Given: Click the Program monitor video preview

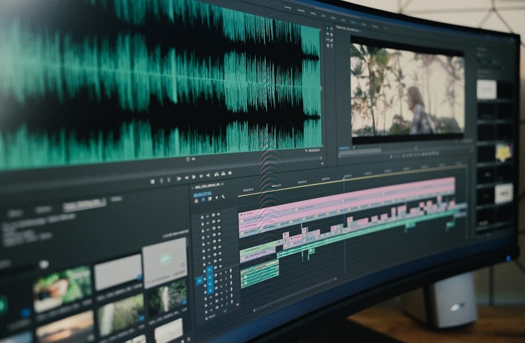Looking at the screenshot, I should click(x=407, y=89).
